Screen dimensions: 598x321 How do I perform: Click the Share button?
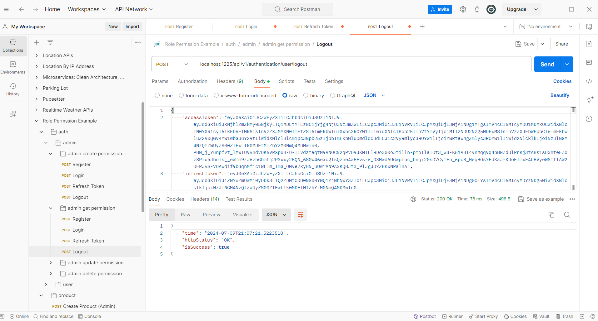click(x=562, y=44)
